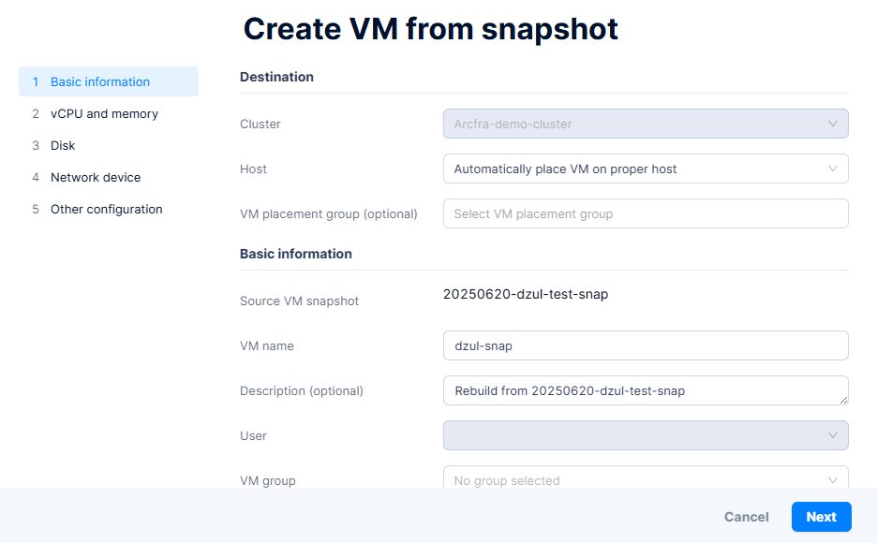Viewport: 877px width, 543px height.
Task: Click the source snapshot name 20250620-dzul-test-snap
Action: click(x=526, y=295)
